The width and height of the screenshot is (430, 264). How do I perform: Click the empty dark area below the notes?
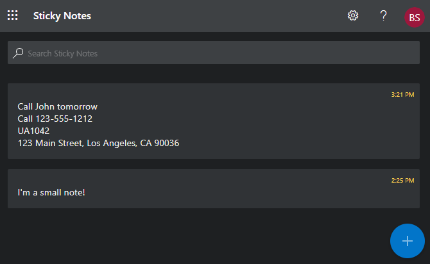(193, 237)
